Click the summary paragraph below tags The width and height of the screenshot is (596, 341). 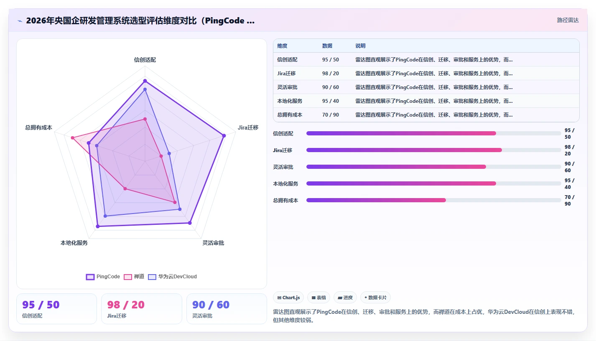point(424,316)
